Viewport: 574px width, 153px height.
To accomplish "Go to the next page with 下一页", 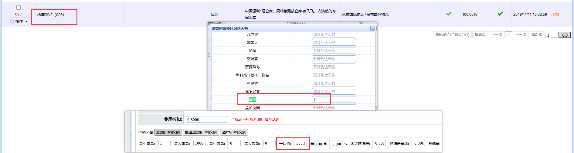I will [521, 35].
